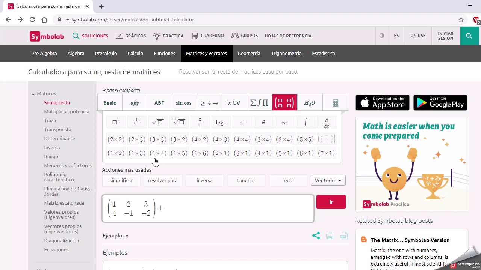Open Eliminación de Gauss-Jordan link
The height and width of the screenshot is (270, 481).
pos(68,191)
